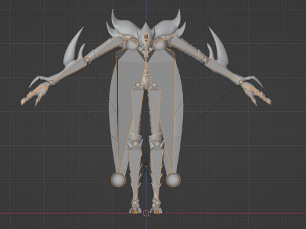Select the screen-left wrist joint sphere
The image size is (306, 229).
(52, 81)
